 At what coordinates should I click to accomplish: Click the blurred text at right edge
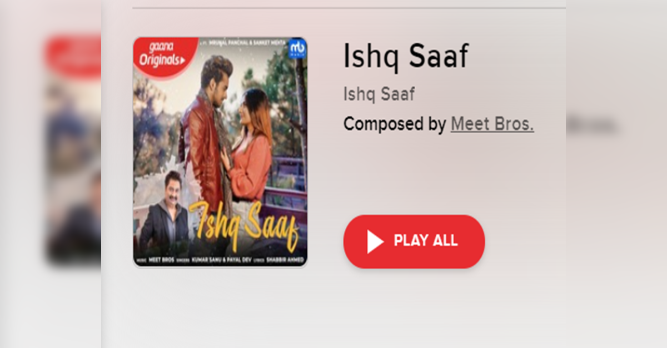[x=591, y=124]
